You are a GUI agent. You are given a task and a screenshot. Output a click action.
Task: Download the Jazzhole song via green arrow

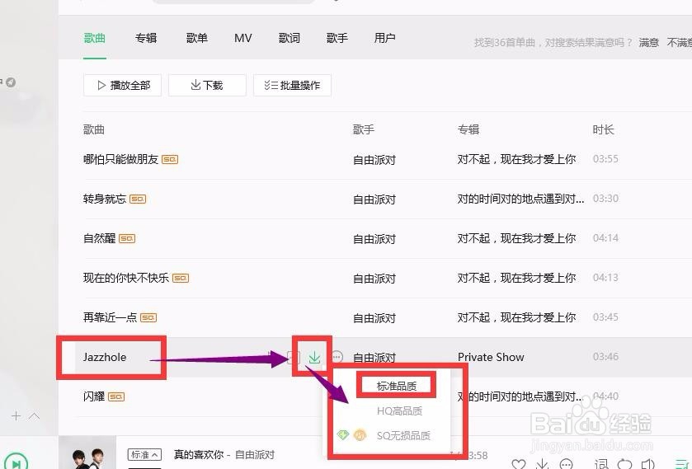tap(314, 358)
